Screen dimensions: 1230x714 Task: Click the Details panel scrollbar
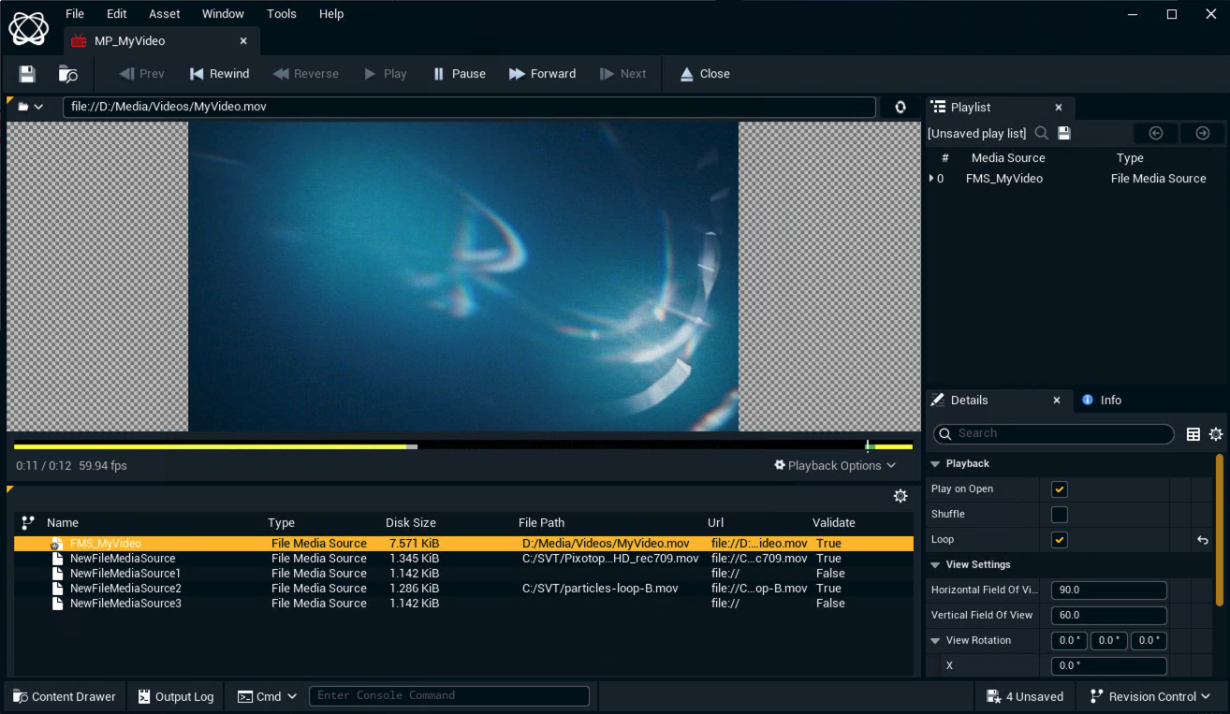tap(1220, 529)
